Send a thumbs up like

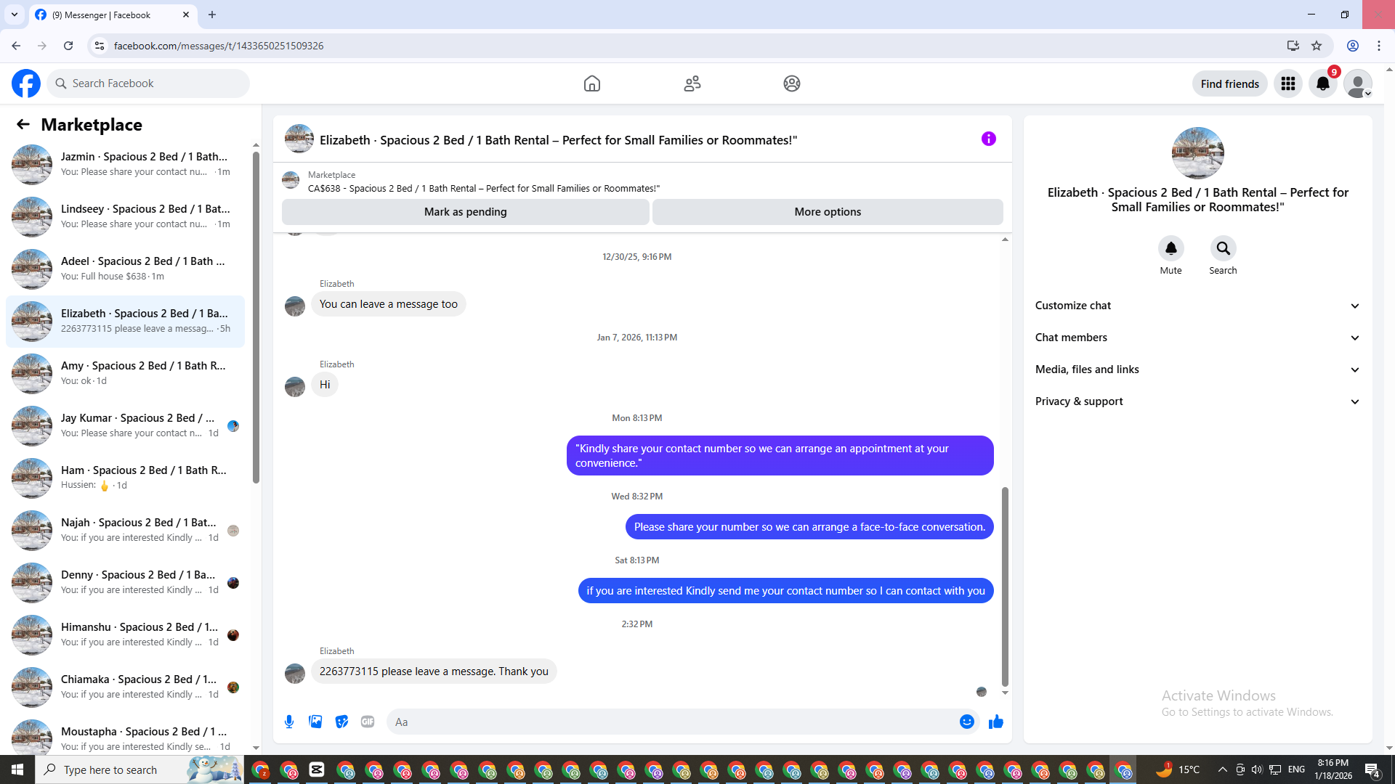(x=996, y=722)
